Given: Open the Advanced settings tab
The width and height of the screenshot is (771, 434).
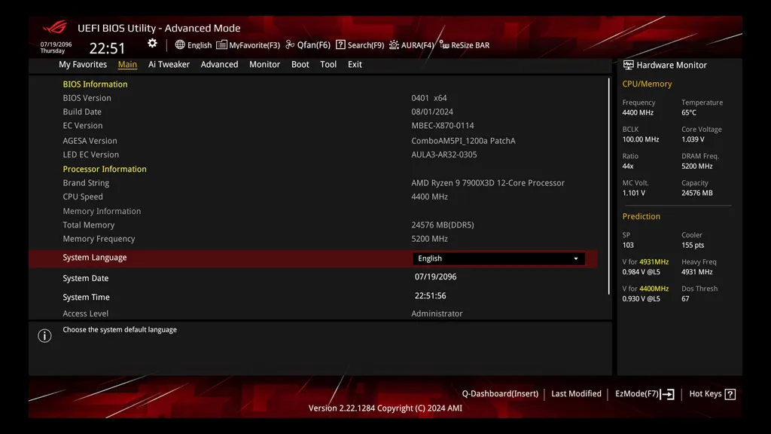Looking at the screenshot, I should (x=219, y=64).
